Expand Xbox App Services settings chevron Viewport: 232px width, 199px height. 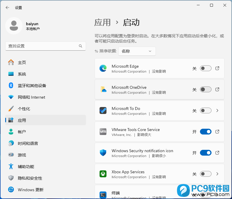(x=217, y=174)
